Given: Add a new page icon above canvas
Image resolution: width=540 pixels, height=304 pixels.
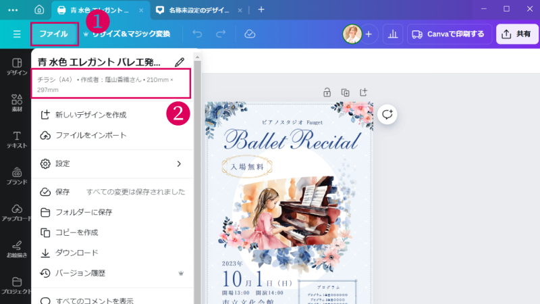Looking at the screenshot, I should pos(363,93).
